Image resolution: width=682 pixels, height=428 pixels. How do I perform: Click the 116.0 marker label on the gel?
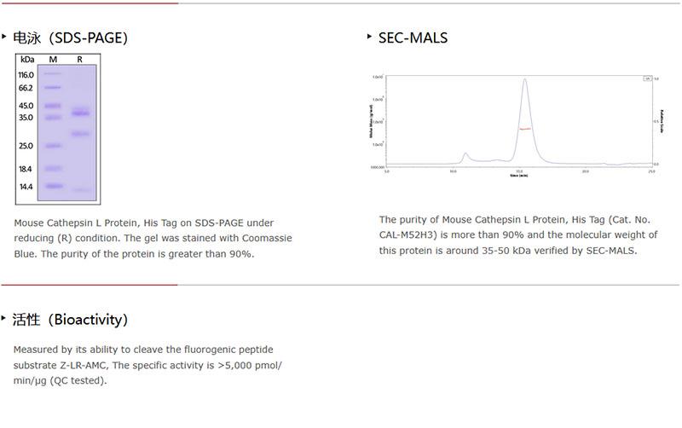pyautogui.click(x=26, y=76)
